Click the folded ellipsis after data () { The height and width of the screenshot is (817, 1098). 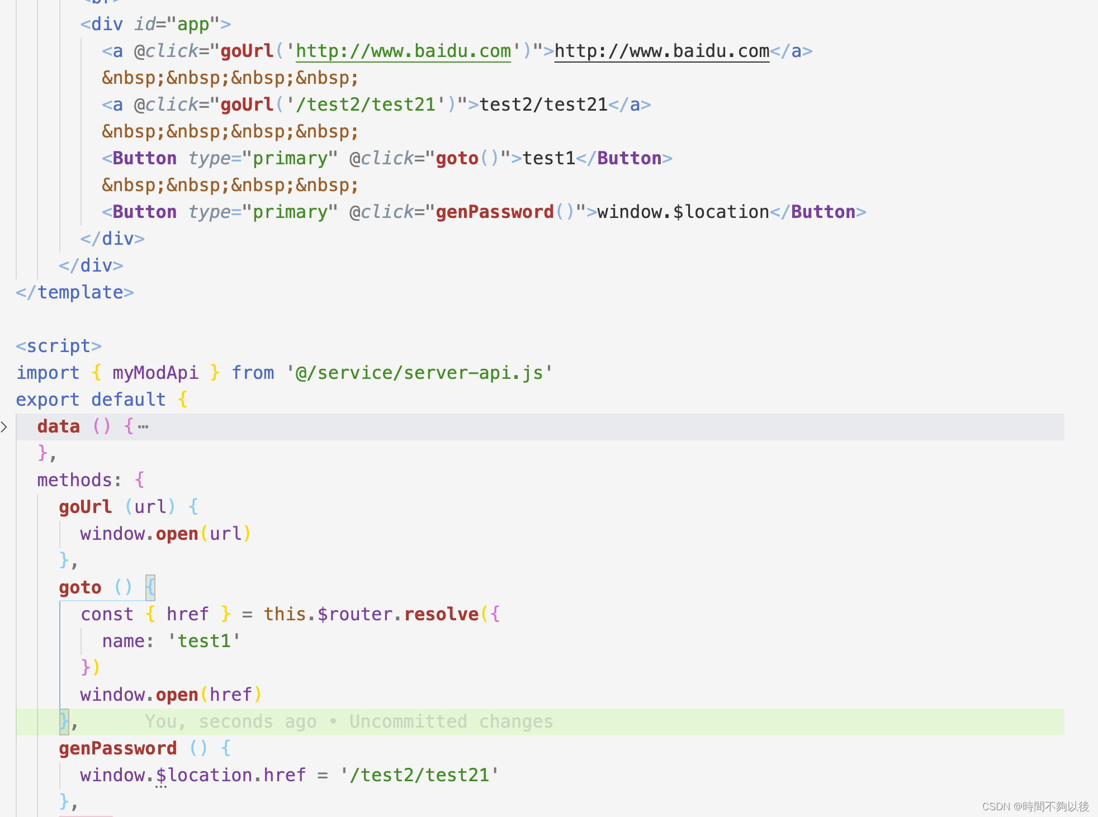(143, 427)
